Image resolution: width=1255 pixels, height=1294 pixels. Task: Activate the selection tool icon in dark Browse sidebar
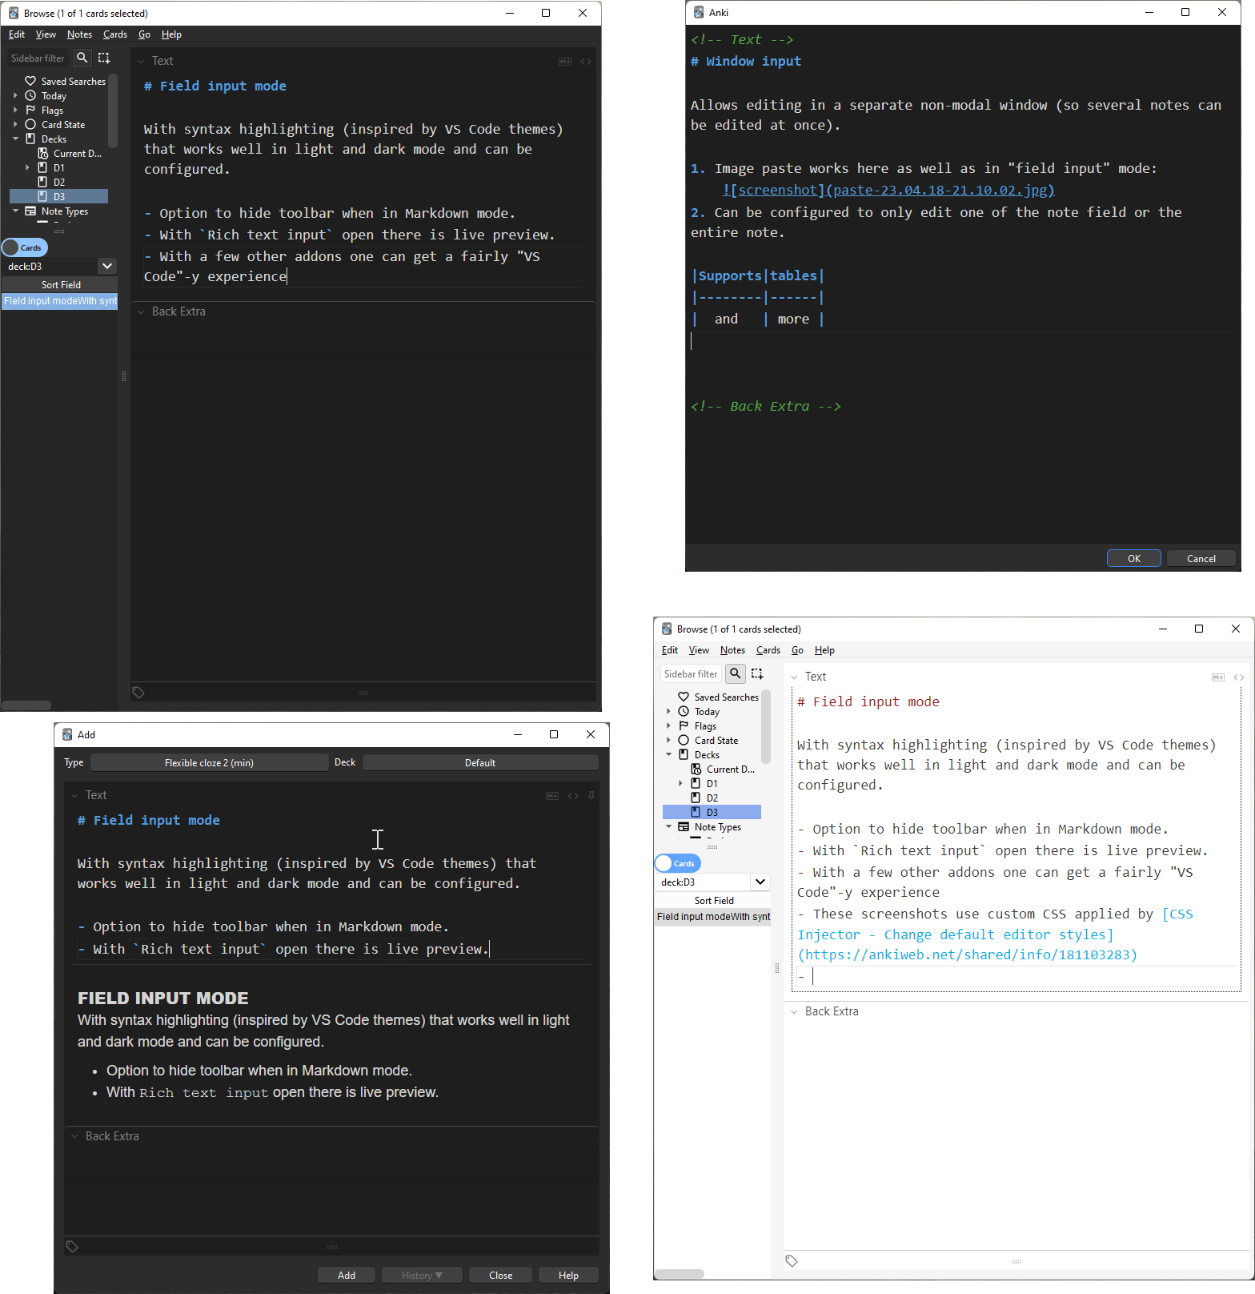(104, 58)
